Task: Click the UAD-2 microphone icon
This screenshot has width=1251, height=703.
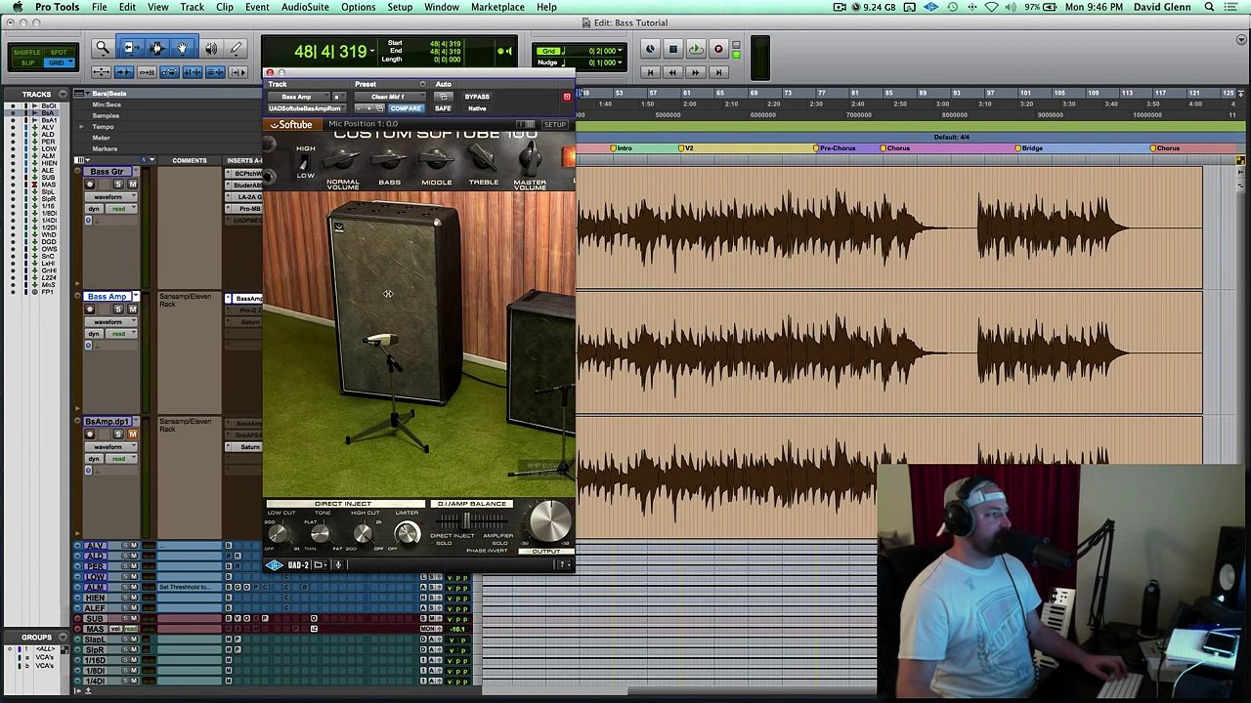Action: pyautogui.click(x=338, y=565)
